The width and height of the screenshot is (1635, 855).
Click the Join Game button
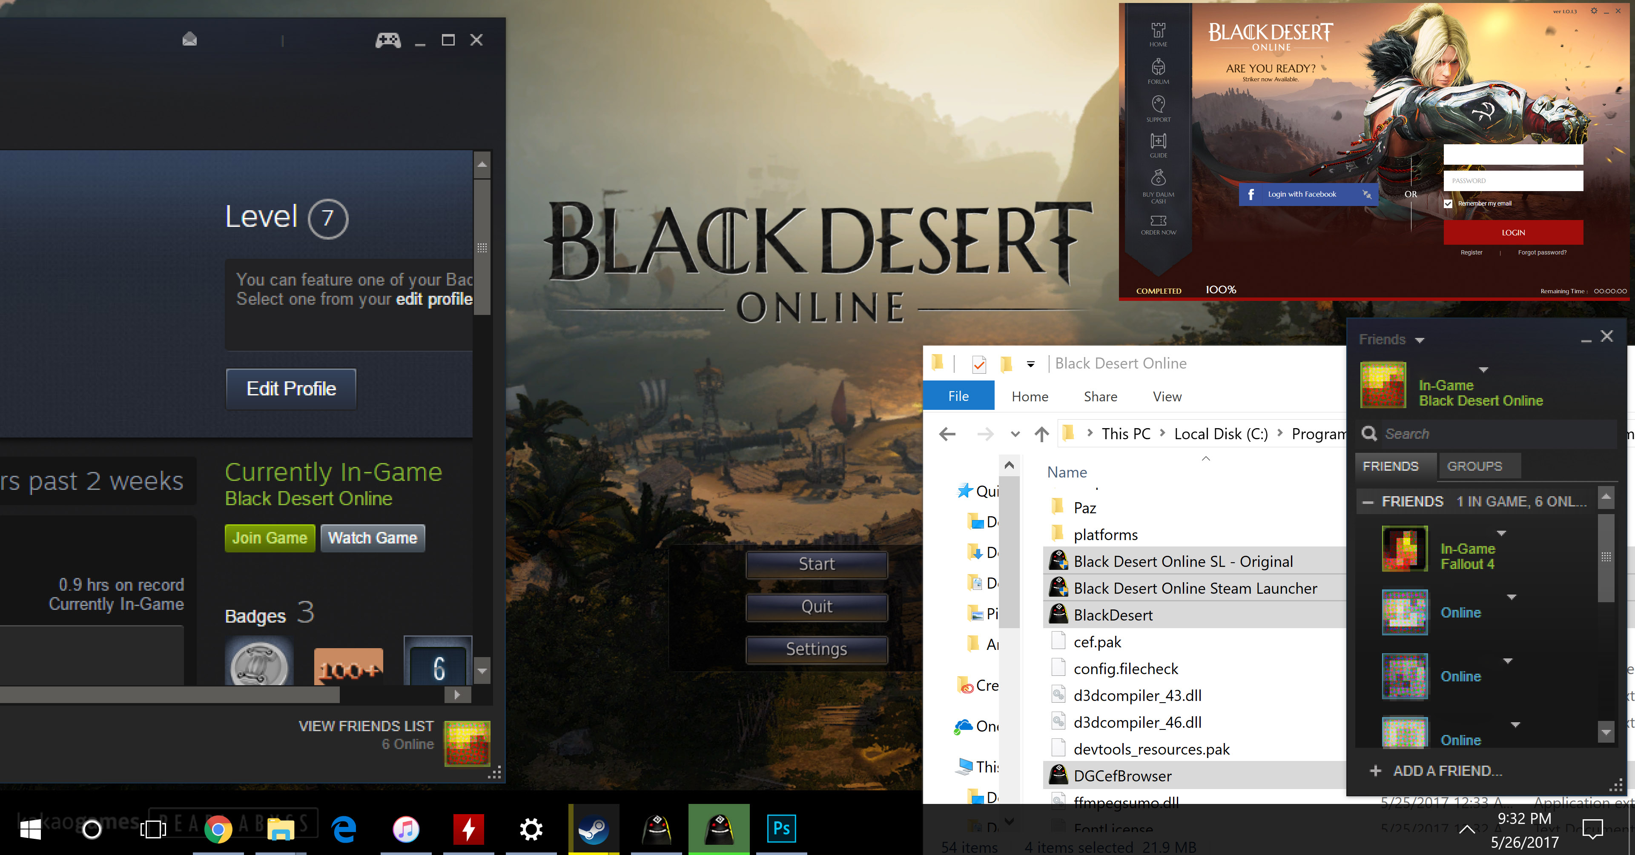270,538
